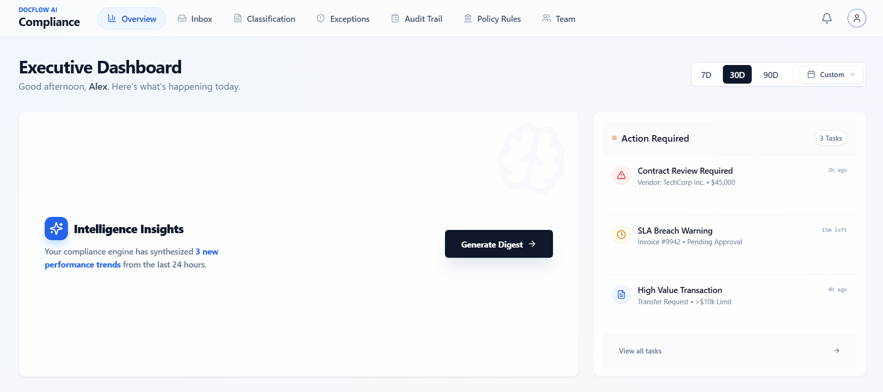
Task: Go to the Audit Trail tab
Action: 417,19
